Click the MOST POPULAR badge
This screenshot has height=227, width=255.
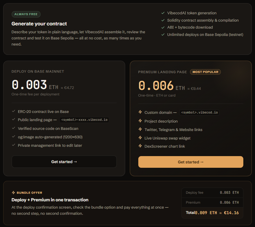pos(205,72)
